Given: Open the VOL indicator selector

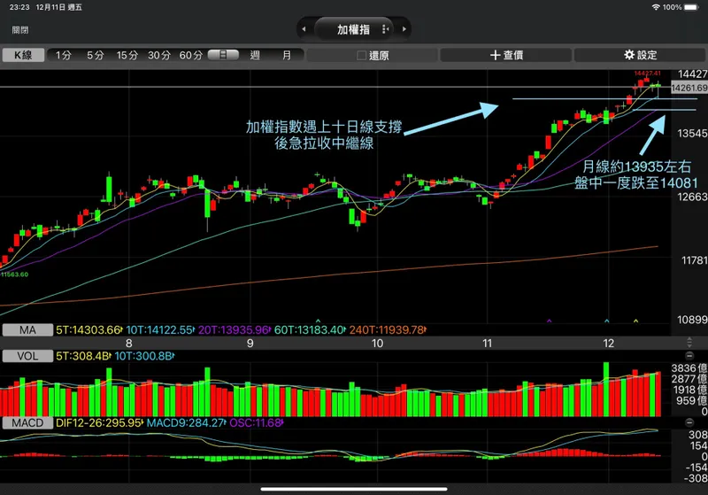Looking at the screenshot, I should (x=27, y=356).
